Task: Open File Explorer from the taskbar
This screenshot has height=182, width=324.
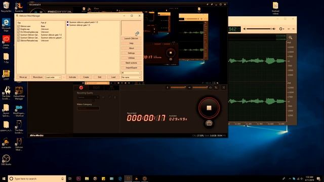Action: [x=87, y=178]
